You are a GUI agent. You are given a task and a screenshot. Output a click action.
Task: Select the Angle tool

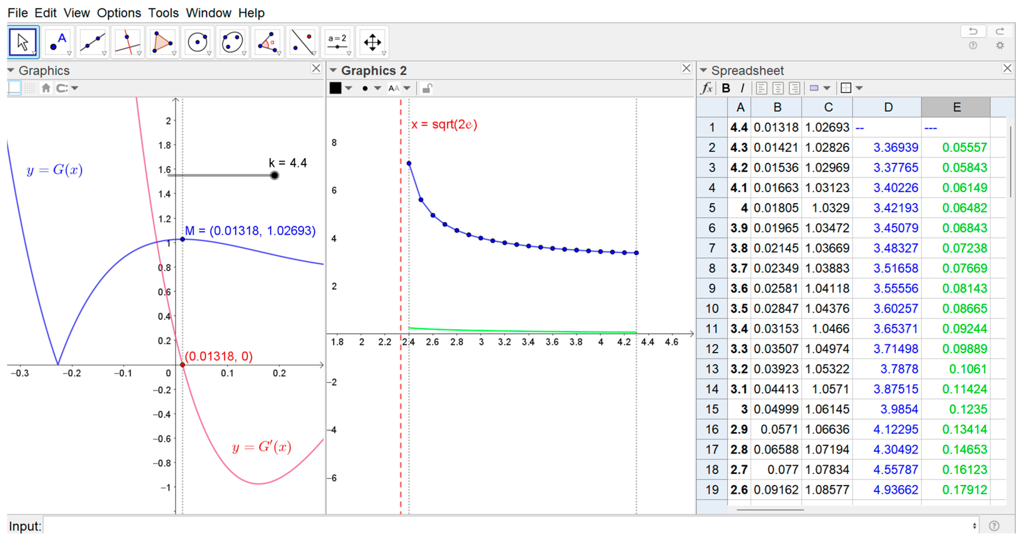pyautogui.click(x=267, y=42)
